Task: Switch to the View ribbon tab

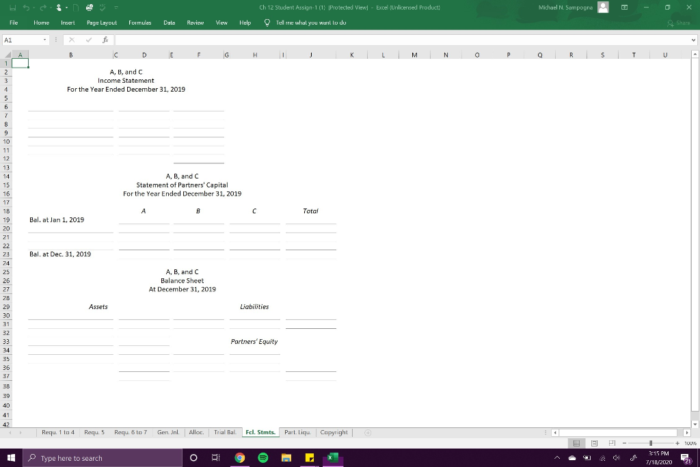Action: pyautogui.click(x=221, y=23)
